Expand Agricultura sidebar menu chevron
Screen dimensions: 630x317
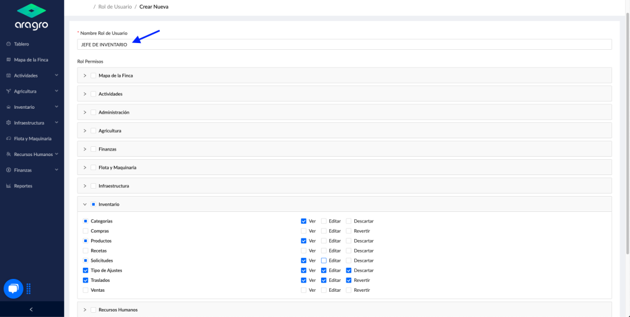(57, 91)
